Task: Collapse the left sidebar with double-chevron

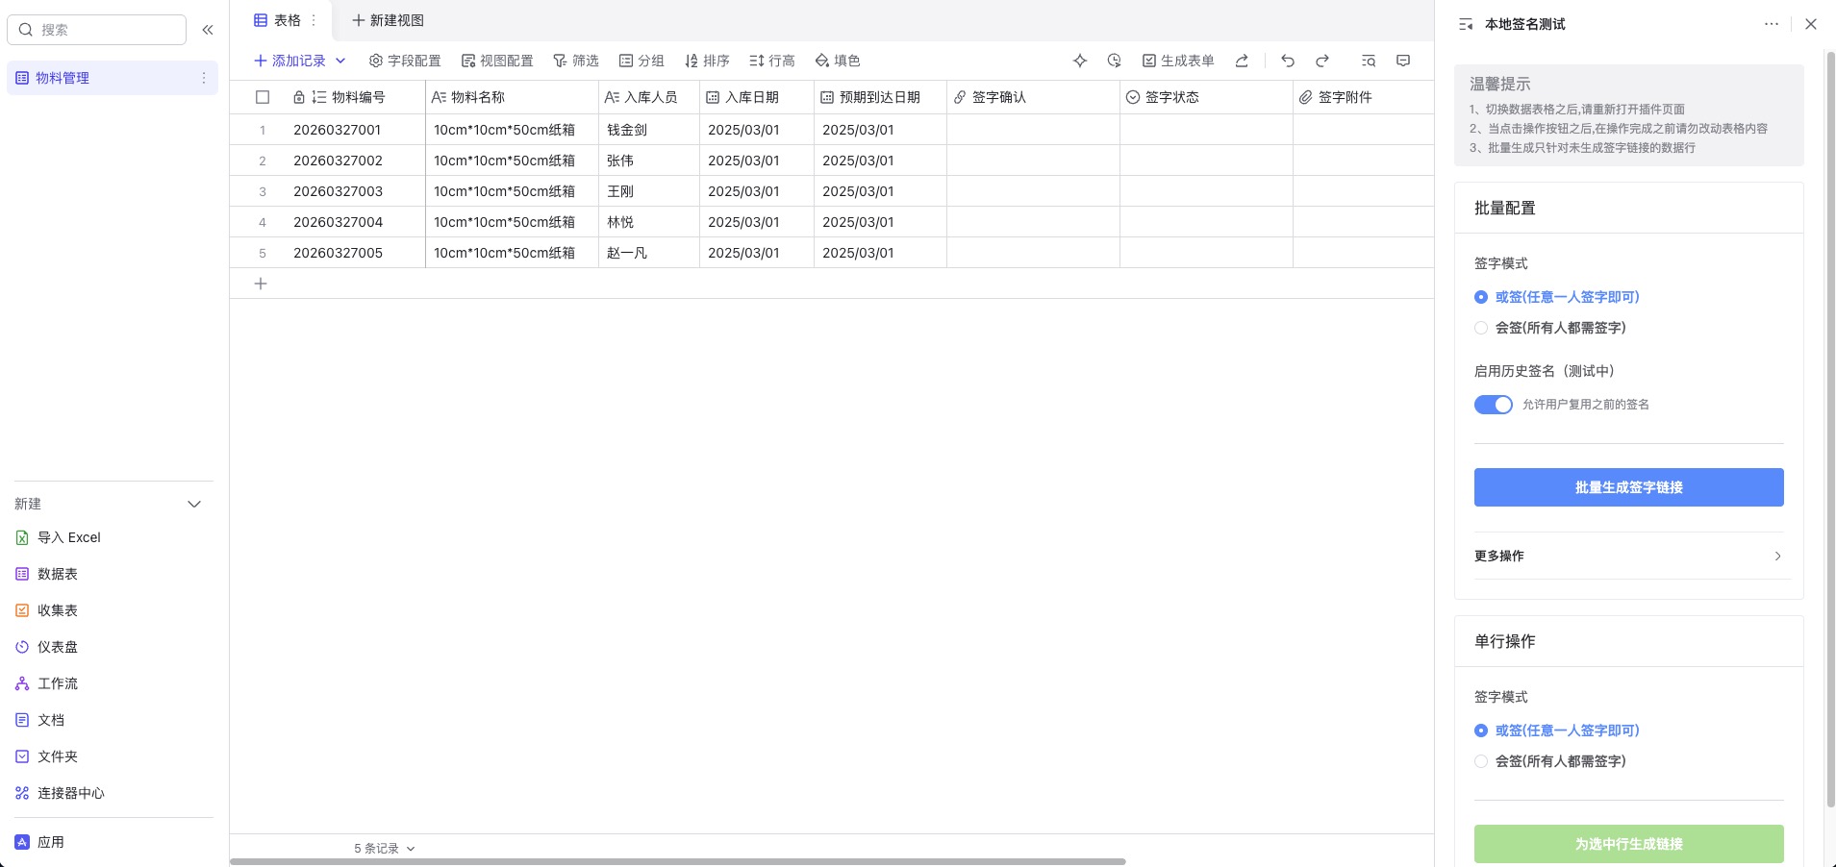Action: coord(208,30)
